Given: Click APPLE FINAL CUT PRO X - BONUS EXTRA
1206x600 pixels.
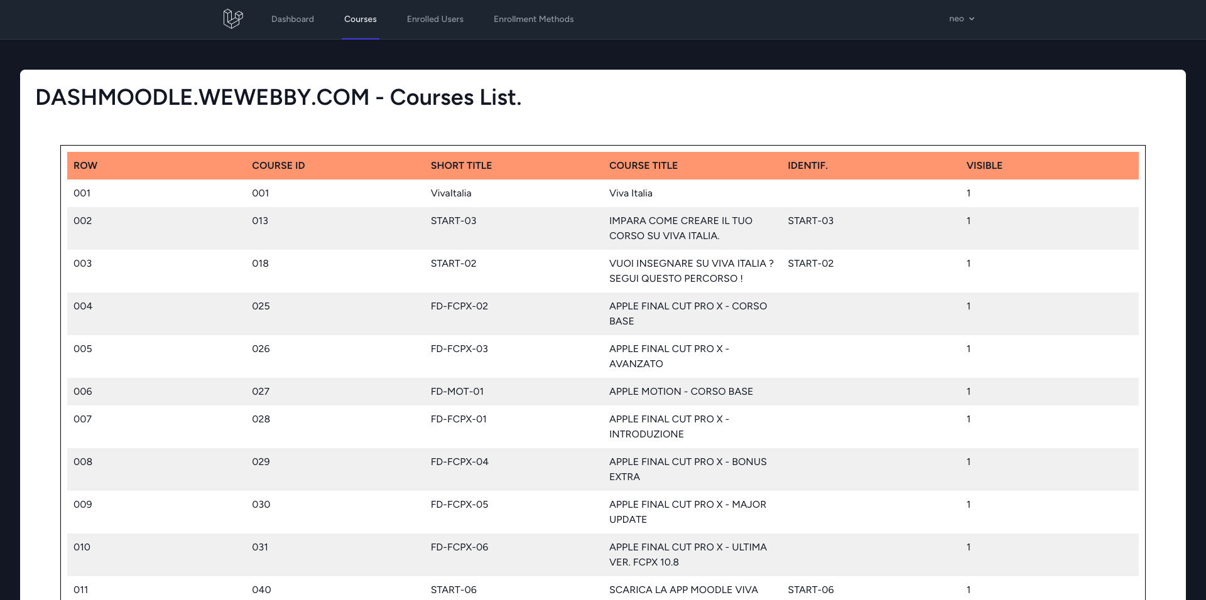Looking at the screenshot, I should coord(688,469).
